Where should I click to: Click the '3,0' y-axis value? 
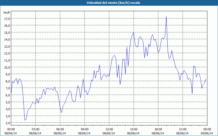[x=8, y=116]
